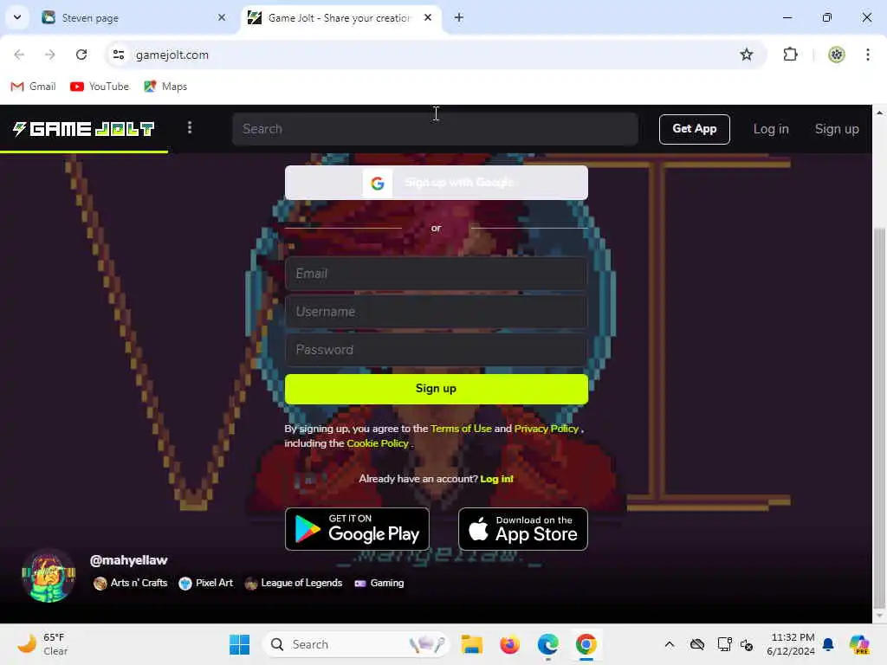Click the display tray icon beside the volume icon
Image resolution: width=887 pixels, height=665 pixels.
[725, 644]
